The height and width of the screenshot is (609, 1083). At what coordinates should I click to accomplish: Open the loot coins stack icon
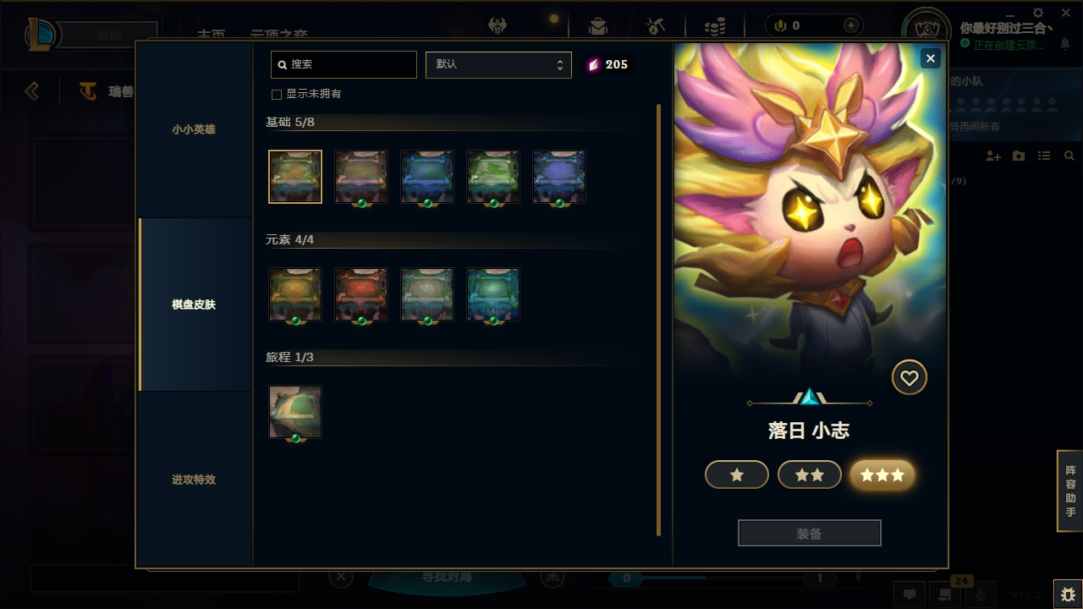pyautogui.click(x=715, y=26)
